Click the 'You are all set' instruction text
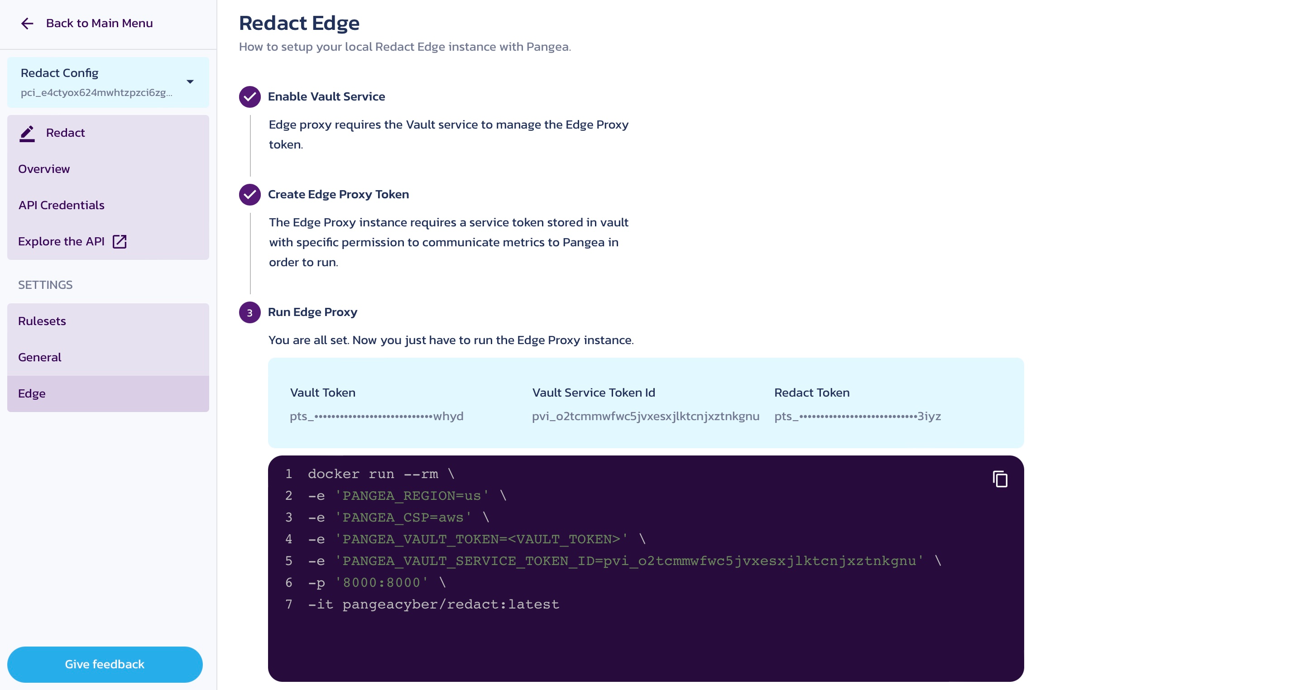 coord(451,340)
